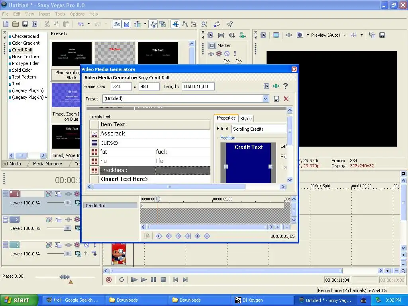Open DI Keygen taskbar button
This screenshot has height=306, width=408.
coord(262,300)
